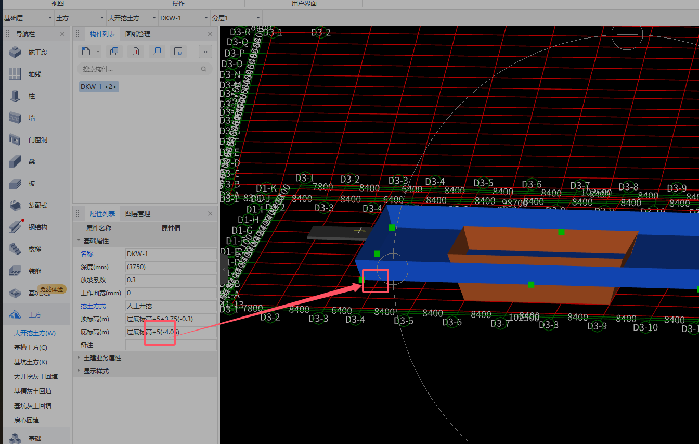Open the 板 slab category
The image size is (699, 444).
(15, 183)
